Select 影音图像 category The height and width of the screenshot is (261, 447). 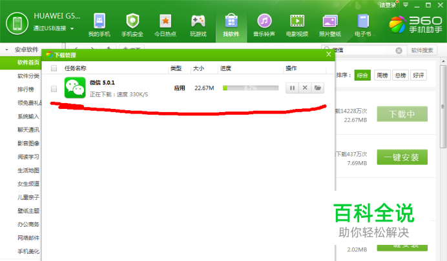coord(28,144)
